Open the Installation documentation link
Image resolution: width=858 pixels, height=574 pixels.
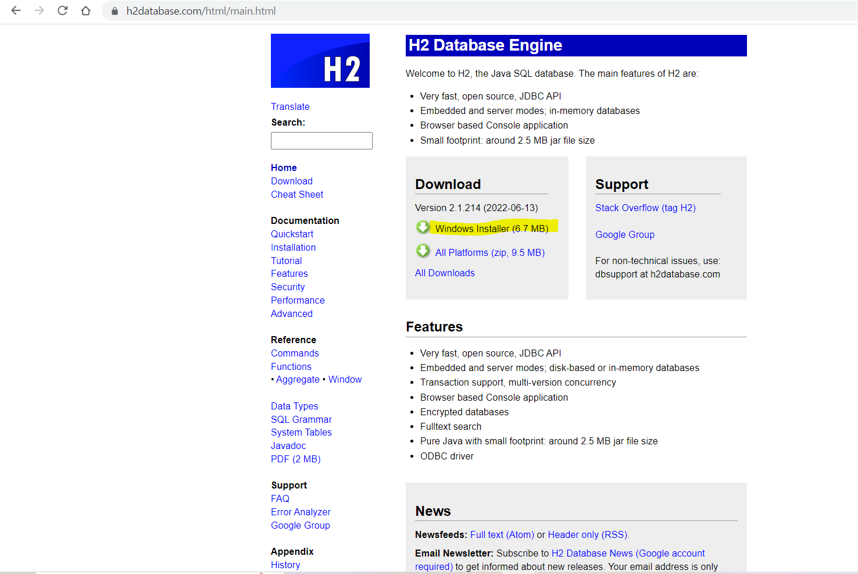pos(294,247)
